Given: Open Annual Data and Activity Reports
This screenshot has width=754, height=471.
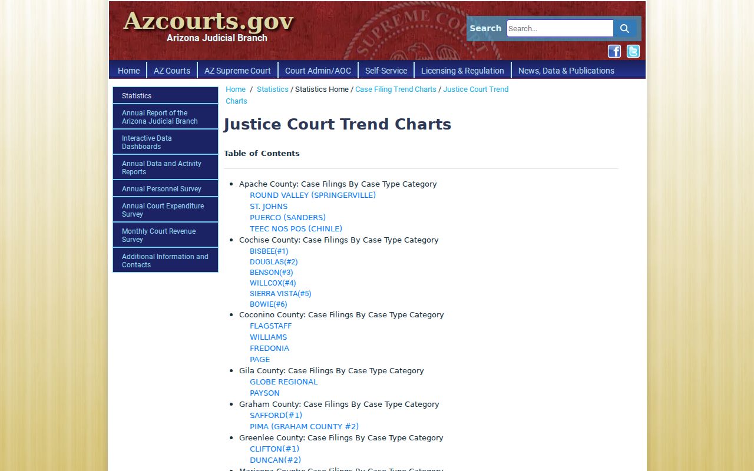Looking at the screenshot, I should pos(166,167).
